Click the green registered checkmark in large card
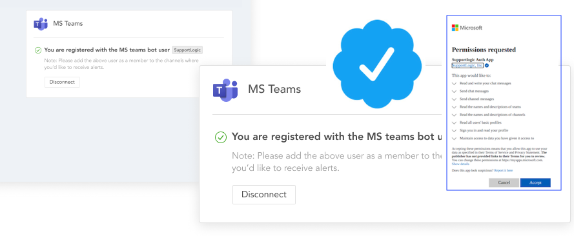This screenshot has height=236, width=574. pos(220,137)
